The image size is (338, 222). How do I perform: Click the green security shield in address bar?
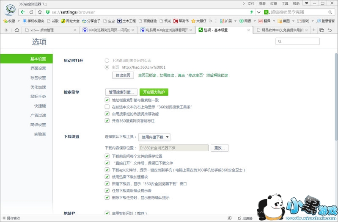click(48, 12)
